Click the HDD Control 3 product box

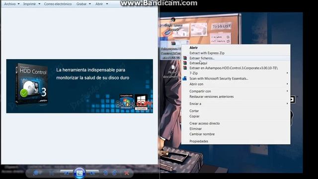pyautogui.click(x=32, y=84)
